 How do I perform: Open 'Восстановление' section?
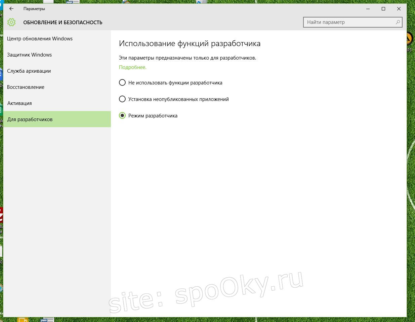57,87
